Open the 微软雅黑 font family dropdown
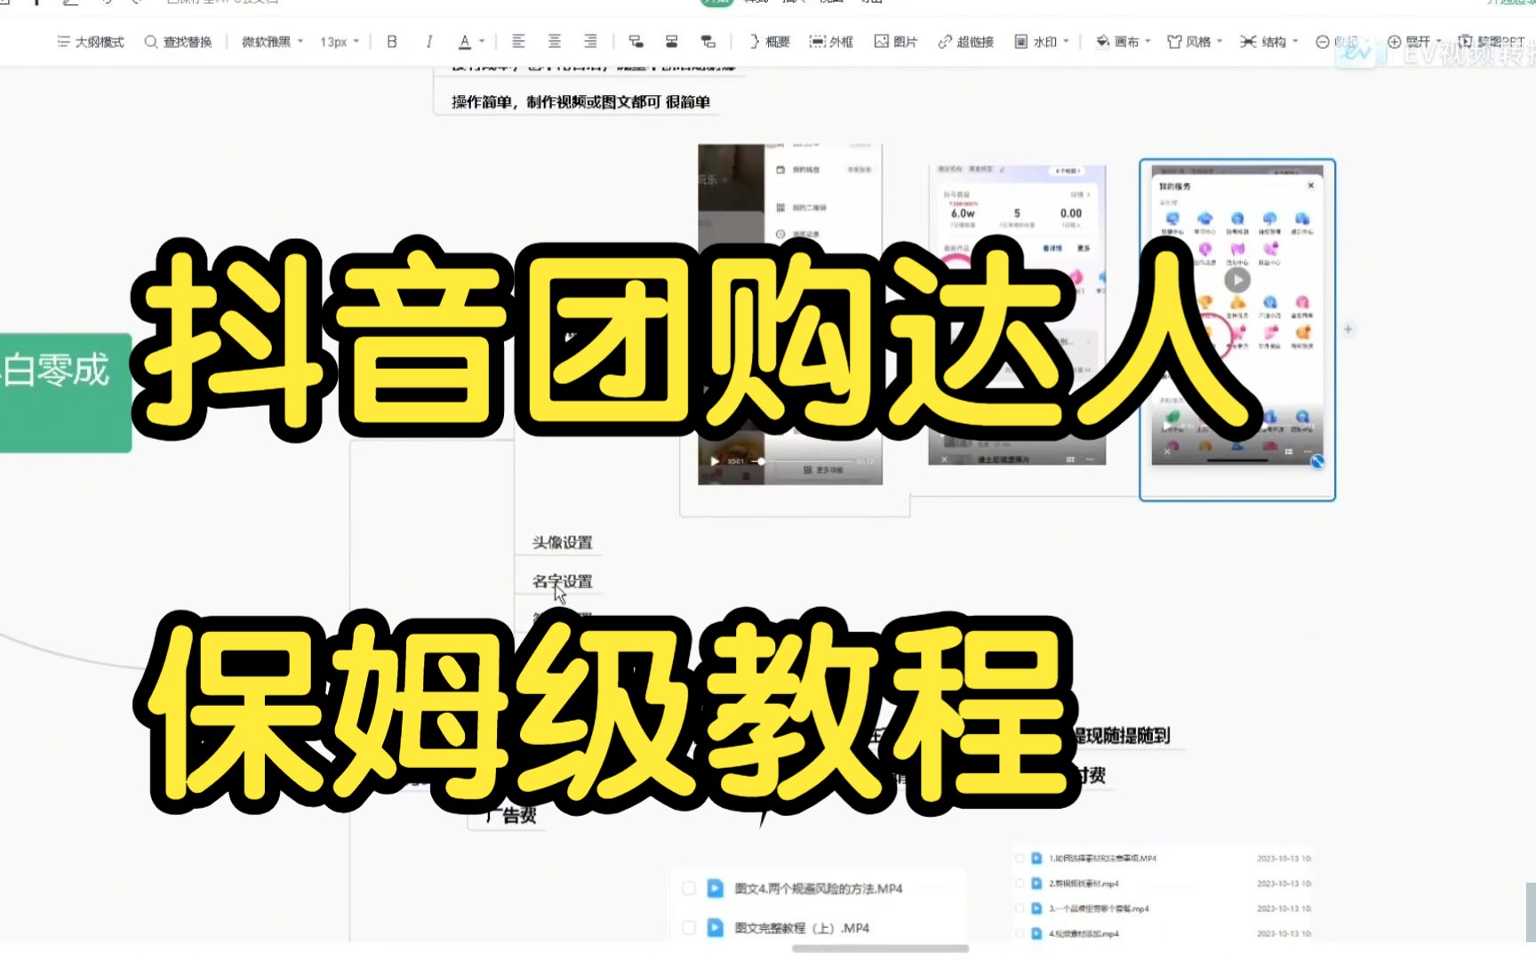 272,42
